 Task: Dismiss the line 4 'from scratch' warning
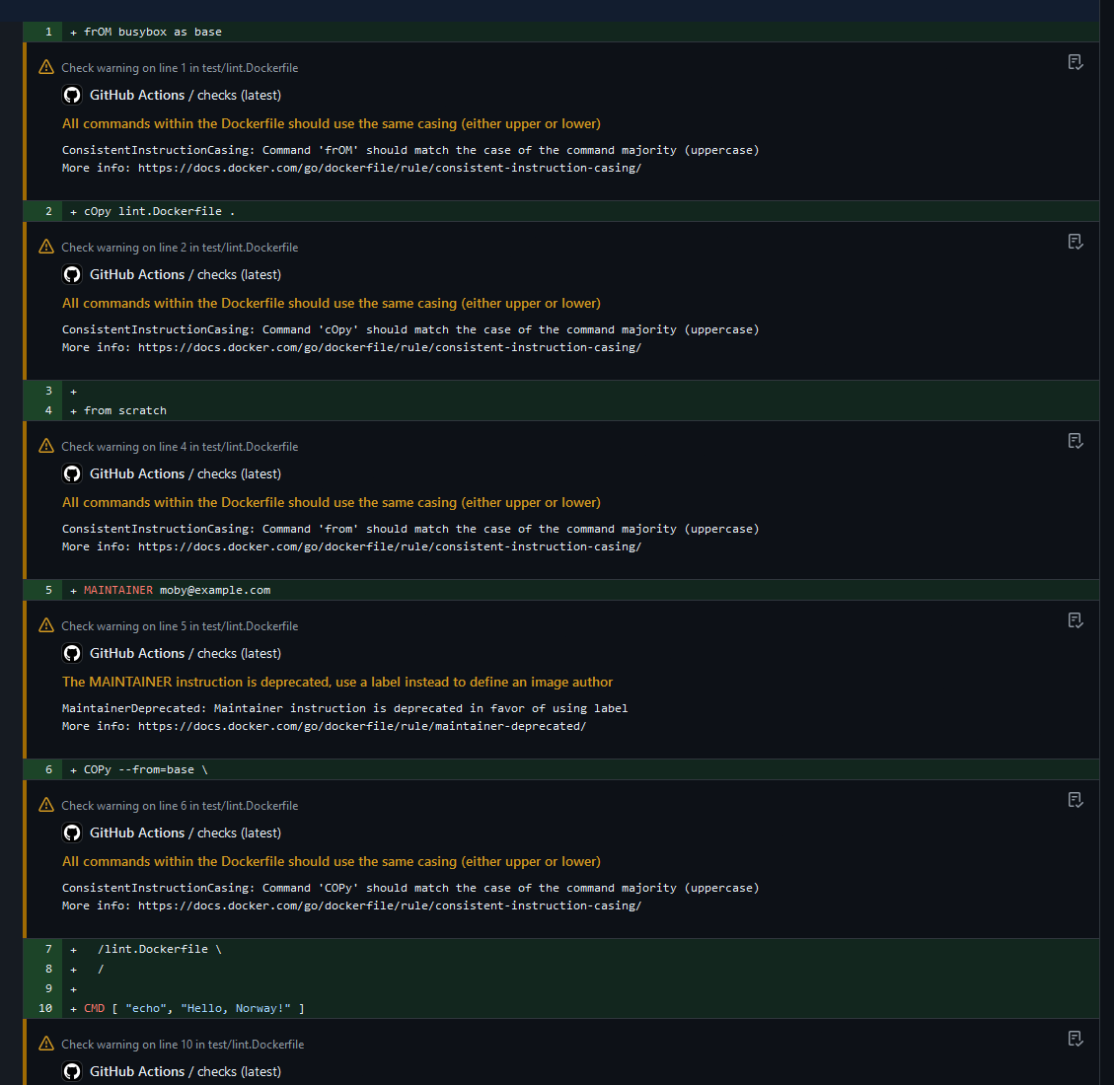[x=1075, y=440]
